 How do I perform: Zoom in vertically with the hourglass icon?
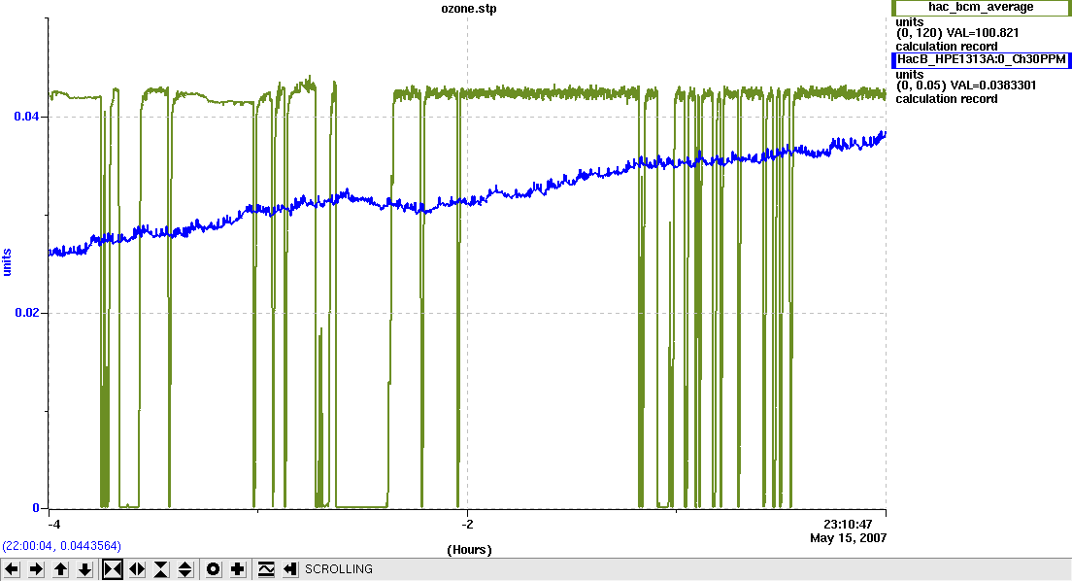coord(161,568)
